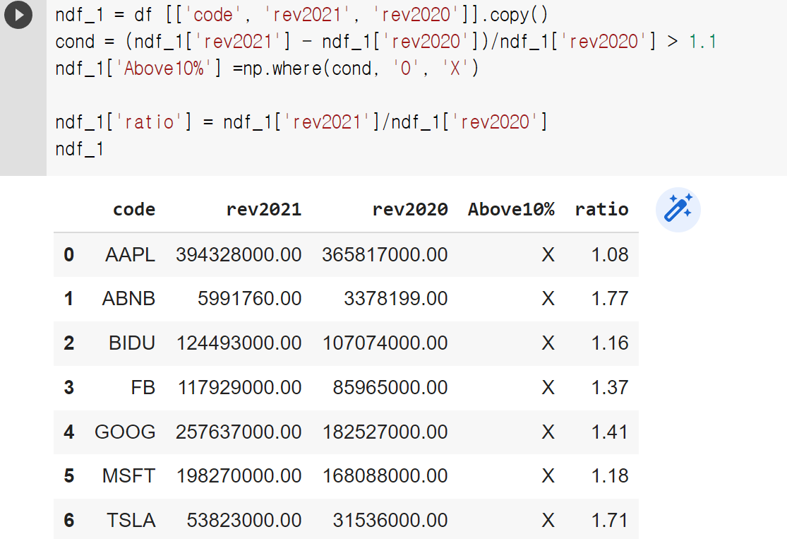Viewport: 787px width, 539px height.
Task: Click value 182527000.00 in GOOG row
Action: point(385,432)
